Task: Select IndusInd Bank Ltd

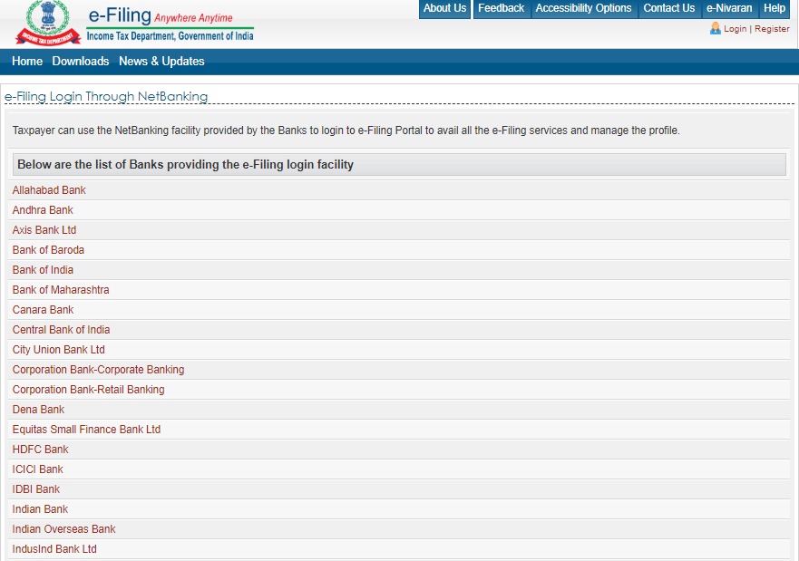Action: point(54,549)
